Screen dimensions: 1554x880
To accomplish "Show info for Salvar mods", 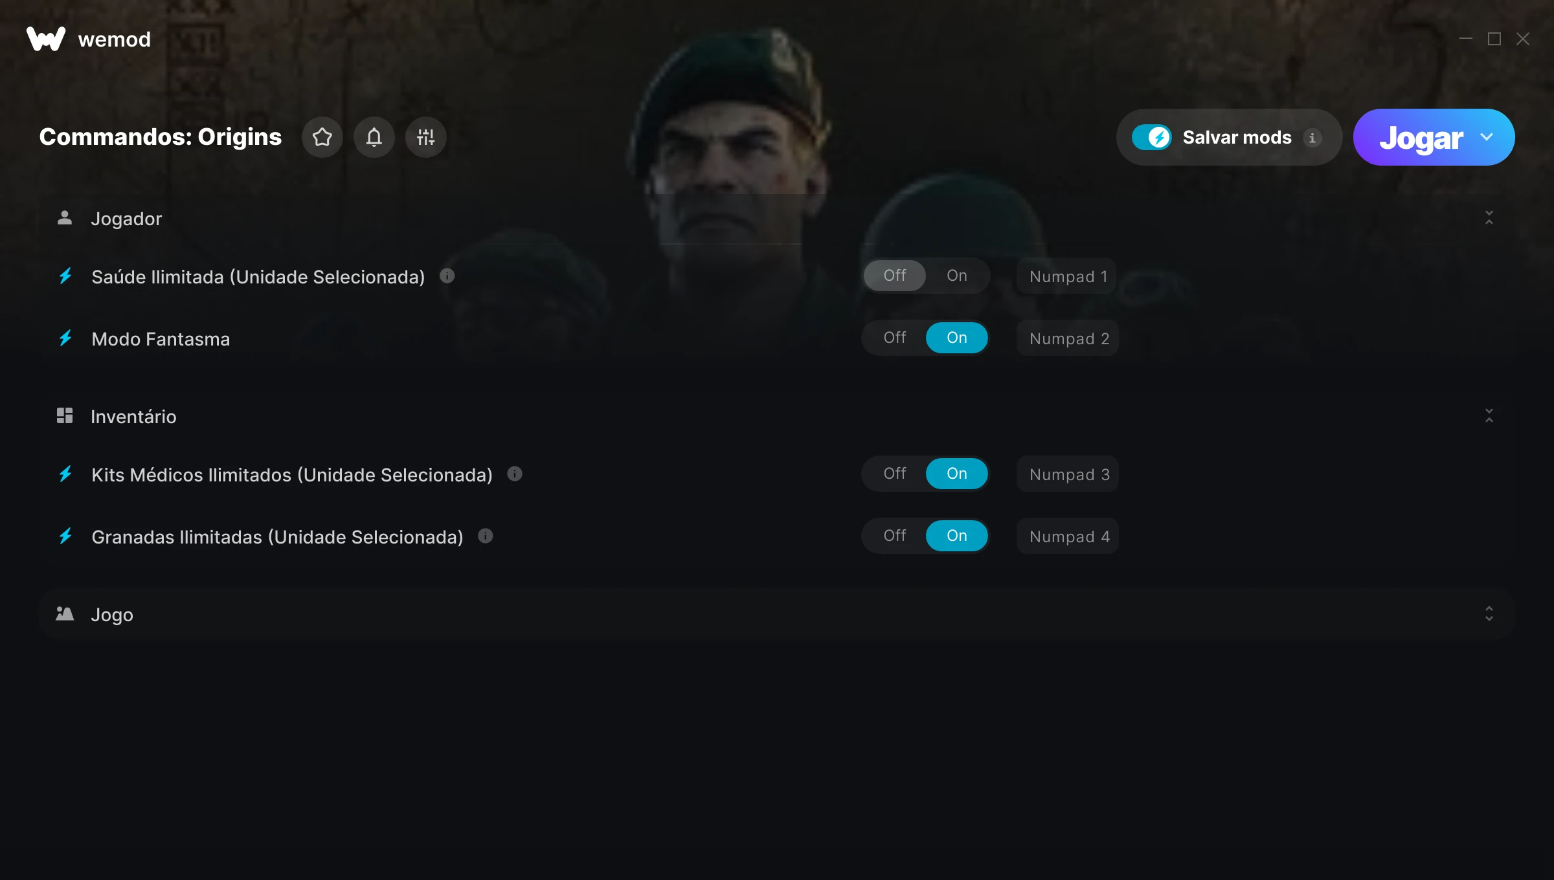I will [1312, 138].
